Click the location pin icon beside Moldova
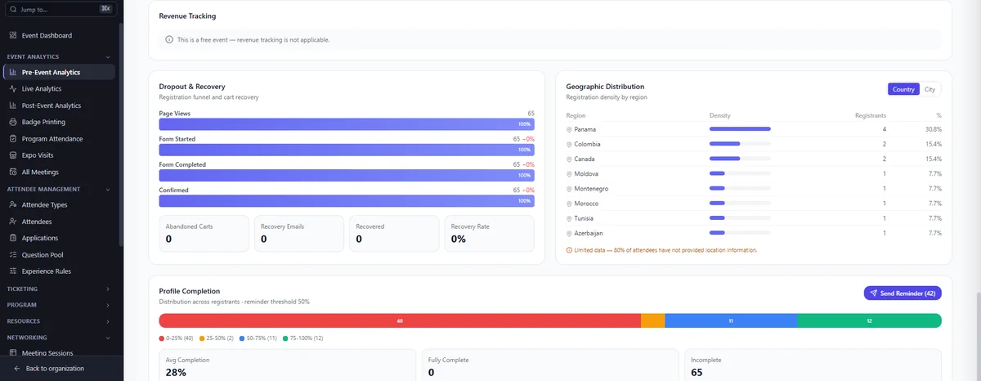The image size is (981, 381). (569, 174)
